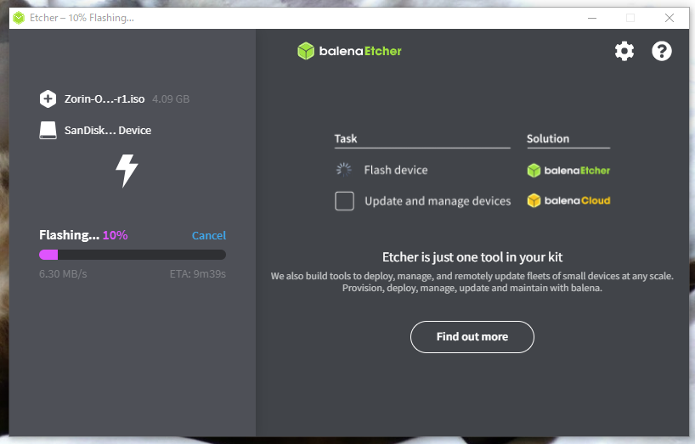Minimize the Etcher window
This screenshot has width=695, height=444.
[x=592, y=18]
